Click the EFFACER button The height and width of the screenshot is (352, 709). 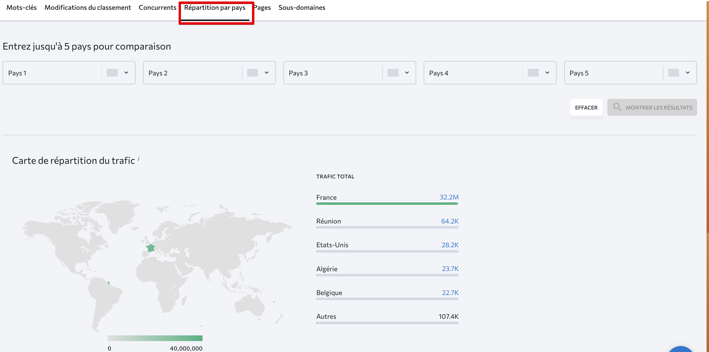[x=586, y=107]
